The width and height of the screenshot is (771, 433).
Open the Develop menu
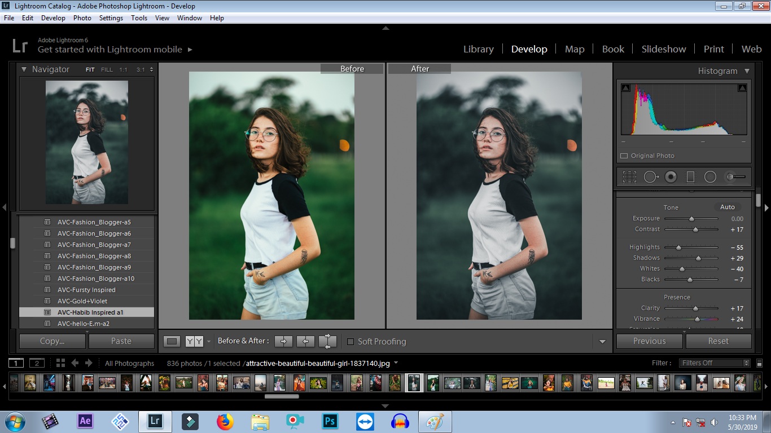tap(53, 18)
